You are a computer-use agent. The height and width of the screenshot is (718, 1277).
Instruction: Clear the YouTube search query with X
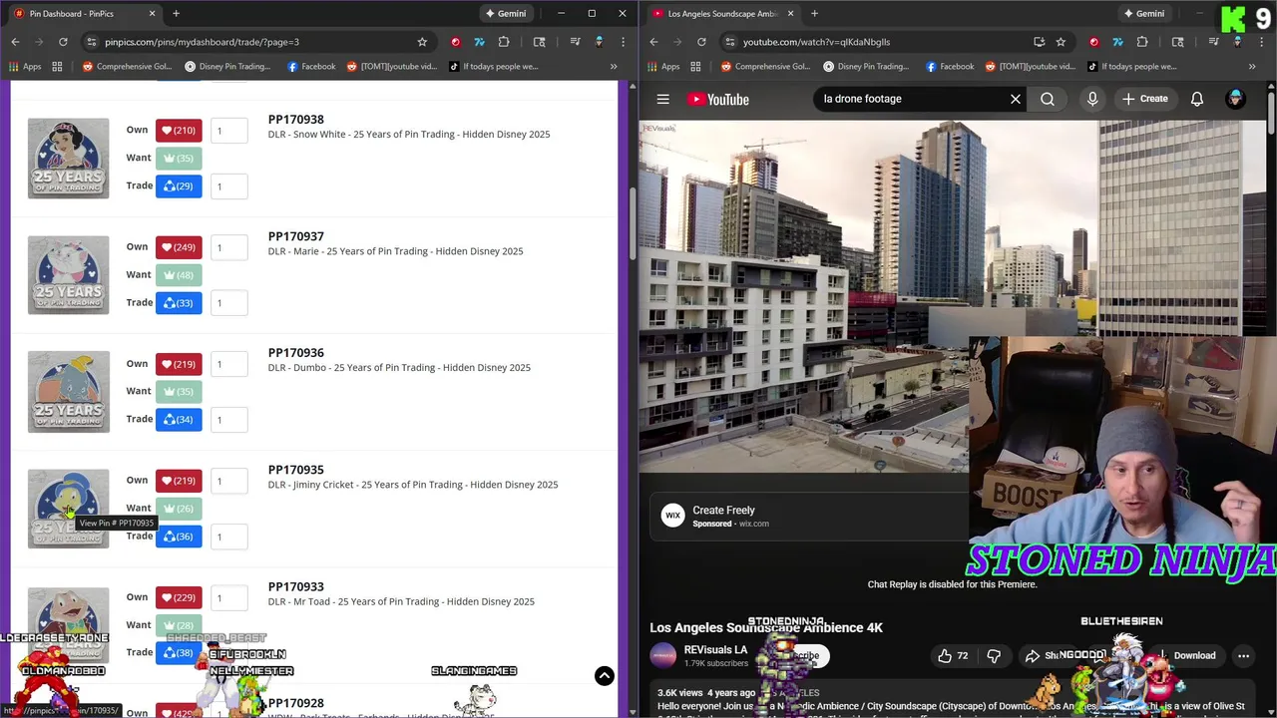click(1016, 99)
